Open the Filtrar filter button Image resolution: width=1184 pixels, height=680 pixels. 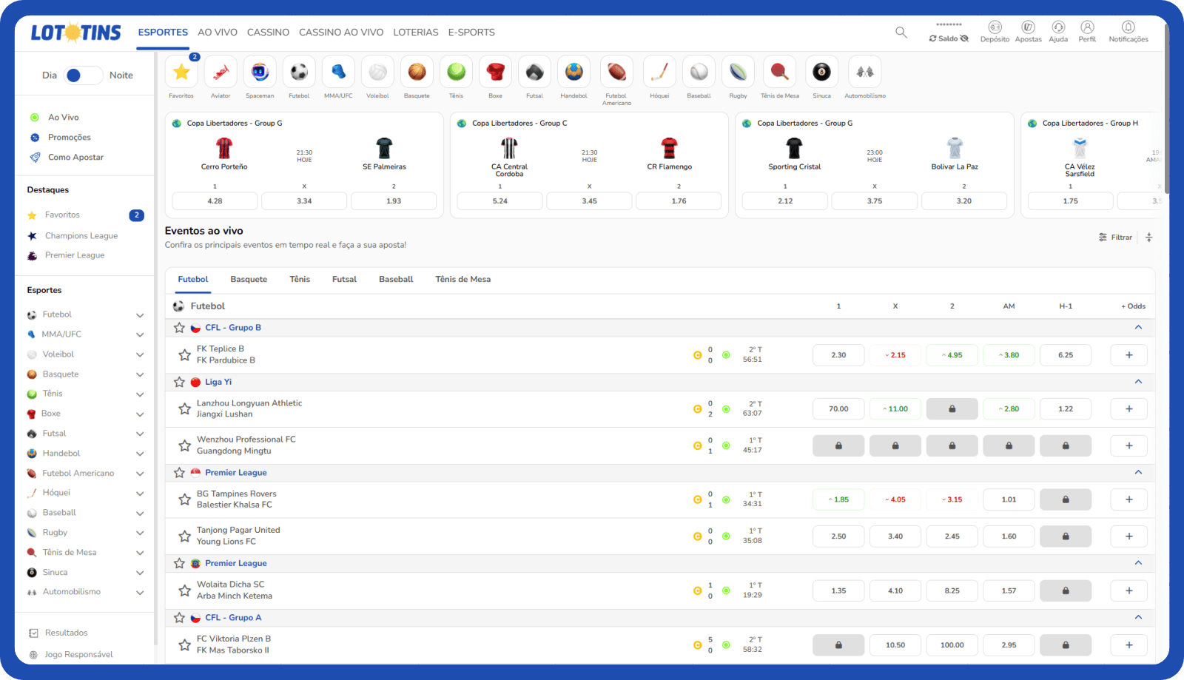coord(1116,238)
